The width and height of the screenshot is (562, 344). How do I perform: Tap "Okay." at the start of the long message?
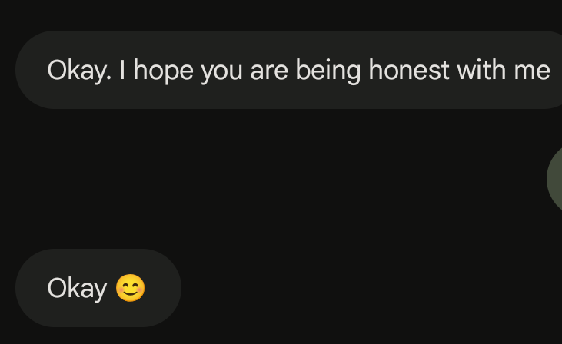click(79, 71)
